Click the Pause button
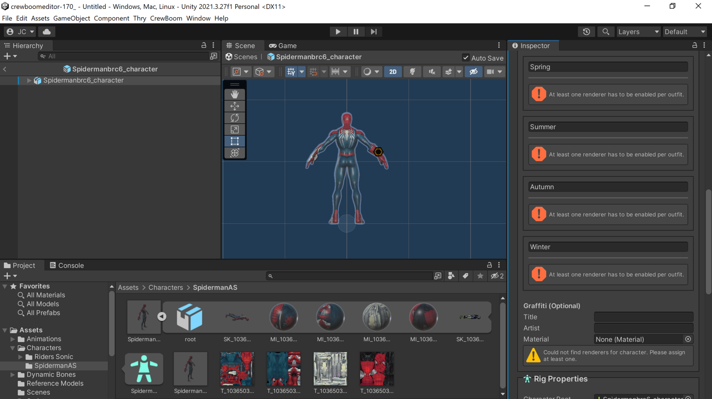 tap(356, 31)
